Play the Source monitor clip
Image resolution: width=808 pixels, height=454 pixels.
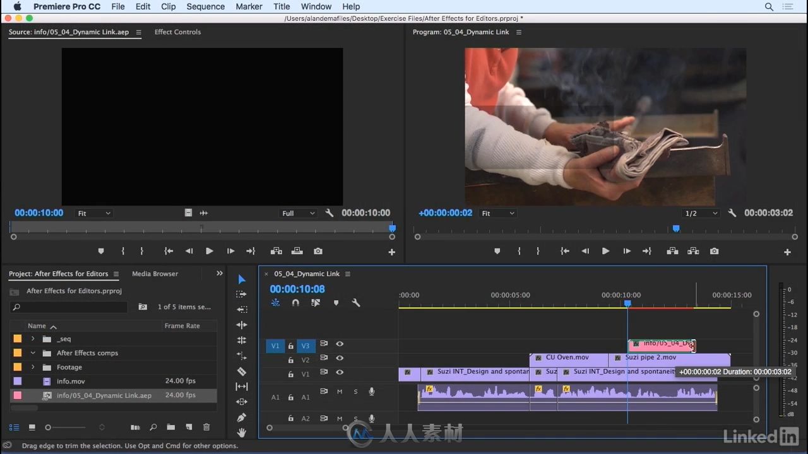pos(209,251)
